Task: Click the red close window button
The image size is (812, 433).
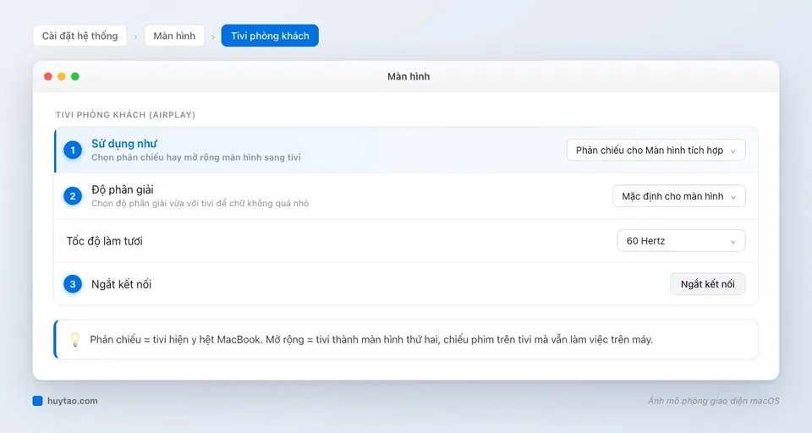Action: 48,77
